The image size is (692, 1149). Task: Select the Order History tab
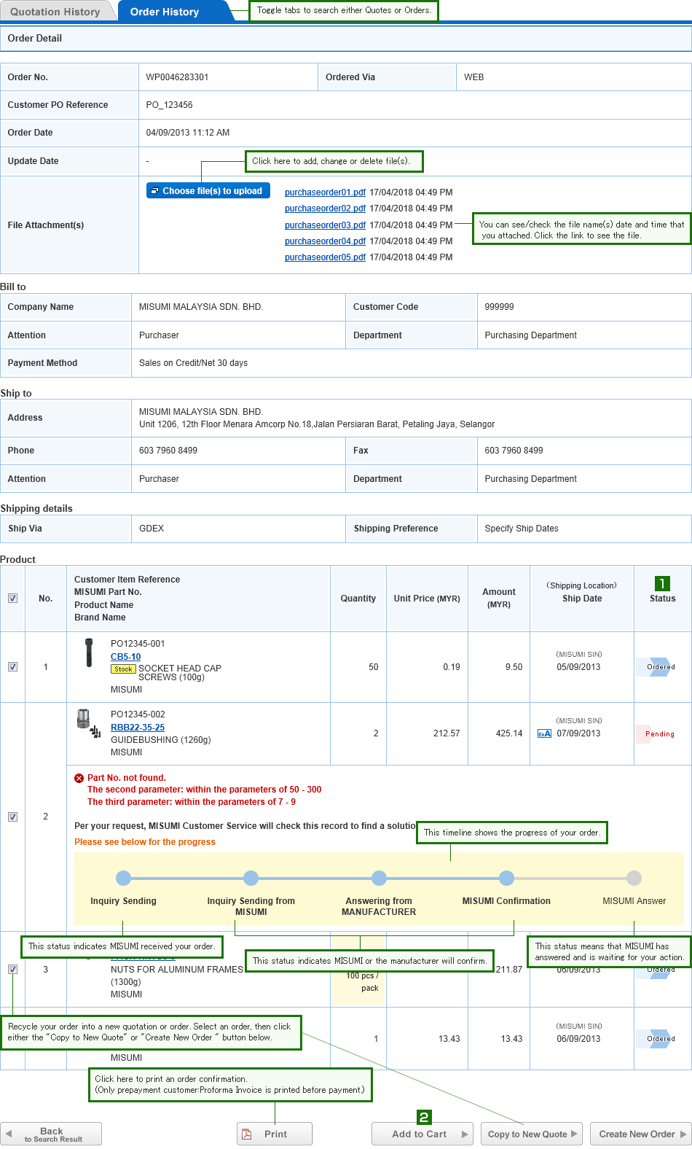tap(165, 12)
